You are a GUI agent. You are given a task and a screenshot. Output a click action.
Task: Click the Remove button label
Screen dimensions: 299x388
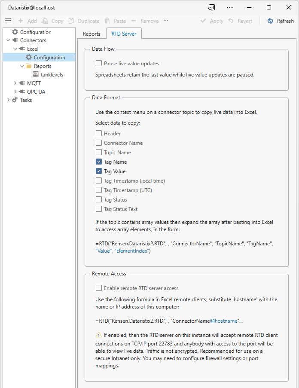149,21
